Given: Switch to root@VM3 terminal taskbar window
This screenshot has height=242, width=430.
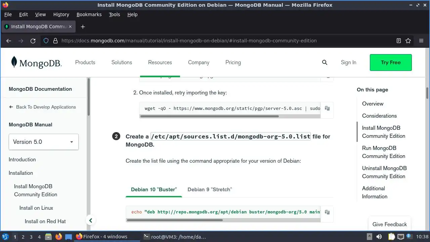Looking at the screenshot, I should [x=175, y=237].
